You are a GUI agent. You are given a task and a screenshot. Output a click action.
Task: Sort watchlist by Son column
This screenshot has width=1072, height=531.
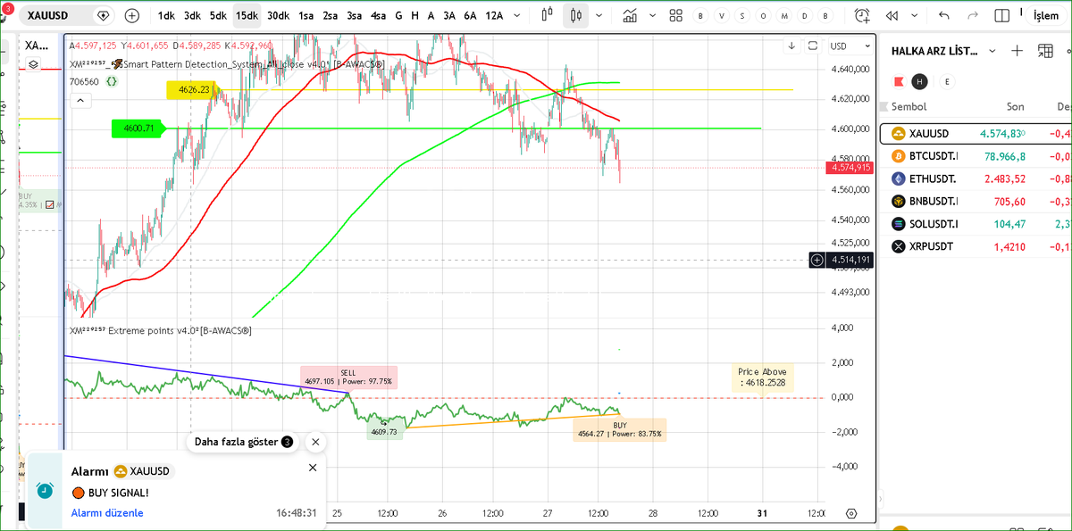point(1016,106)
